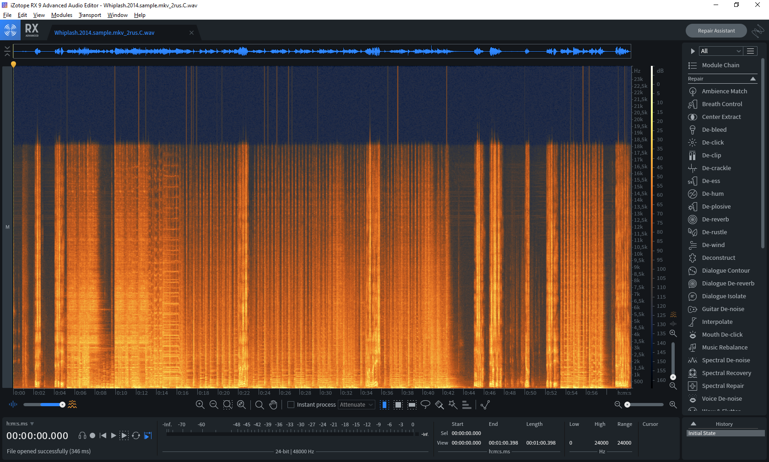This screenshot has width=769, height=462.
Task: Adjust the waveform/spectrogram opacity slider
Action: tap(44, 404)
